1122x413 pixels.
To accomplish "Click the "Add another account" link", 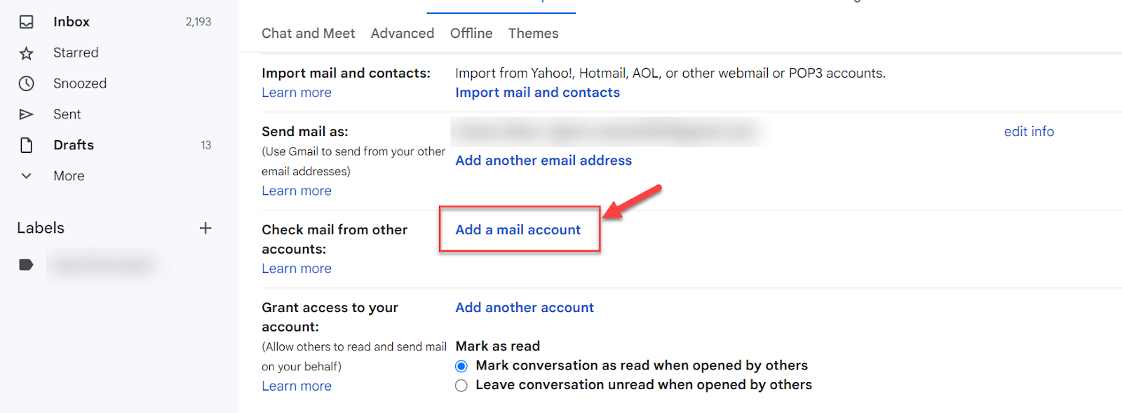I will [x=524, y=307].
